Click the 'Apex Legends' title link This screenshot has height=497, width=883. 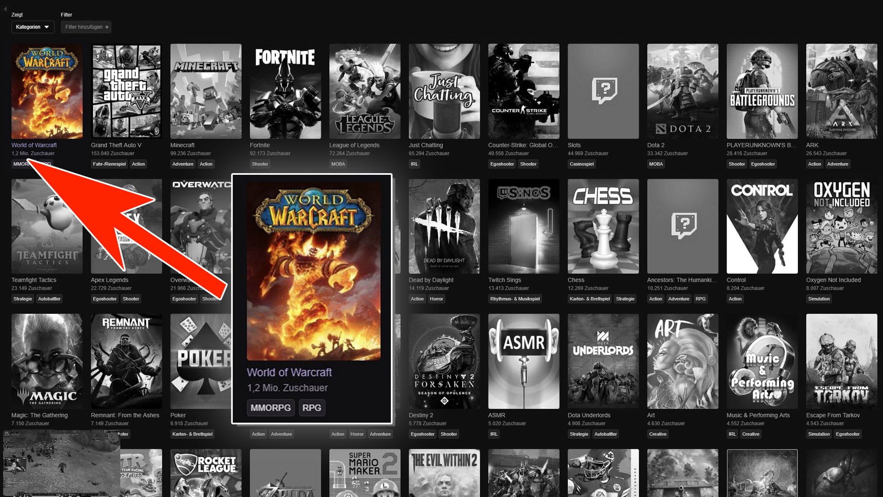[x=109, y=280]
